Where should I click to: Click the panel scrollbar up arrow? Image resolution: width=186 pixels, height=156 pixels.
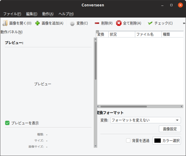[95, 39]
